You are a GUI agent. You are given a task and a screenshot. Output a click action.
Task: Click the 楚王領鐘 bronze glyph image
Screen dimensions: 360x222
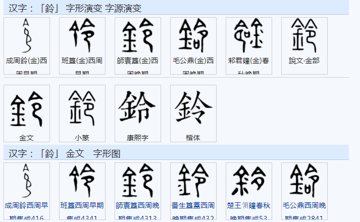point(249,181)
